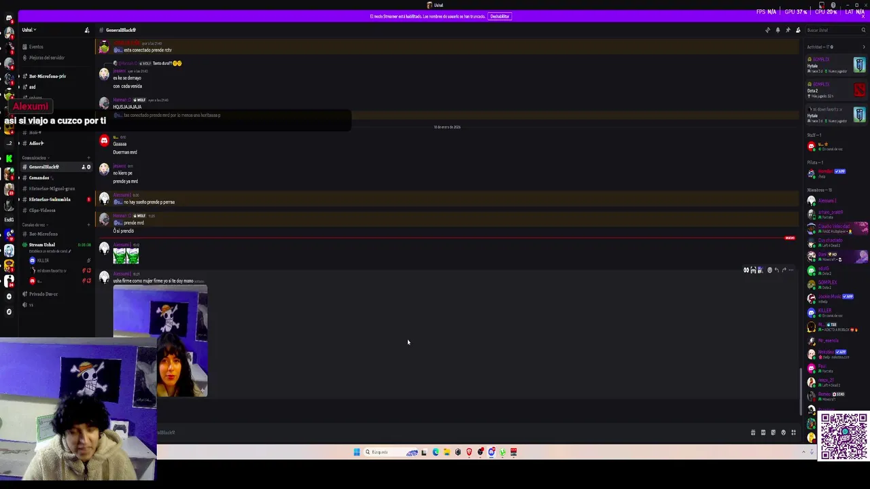The width and height of the screenshot is (870, 489).
Task: Open settings gear for GeneralBlack channel
Action: pos(88,167)
